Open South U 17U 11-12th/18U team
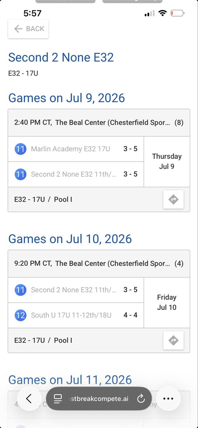 point(71,315)
